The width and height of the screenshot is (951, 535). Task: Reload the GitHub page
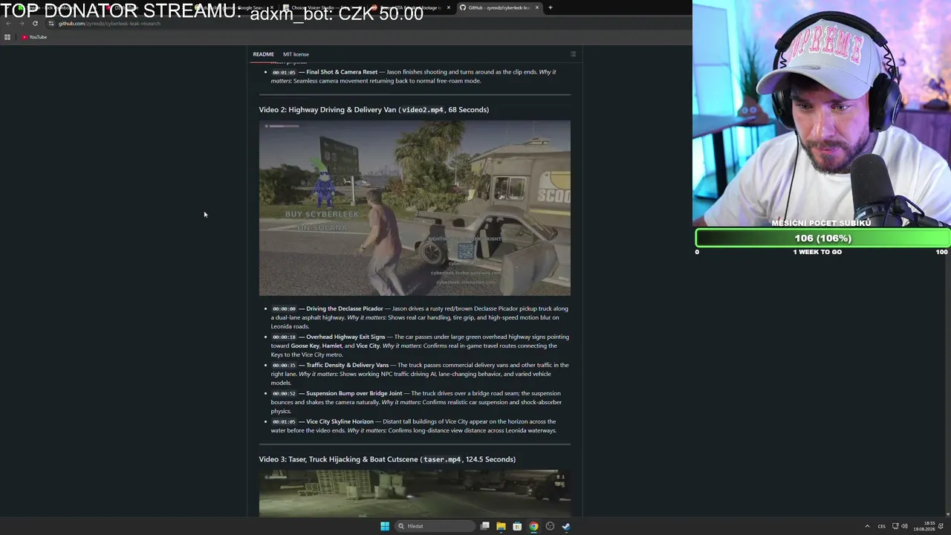pos(35,23)
